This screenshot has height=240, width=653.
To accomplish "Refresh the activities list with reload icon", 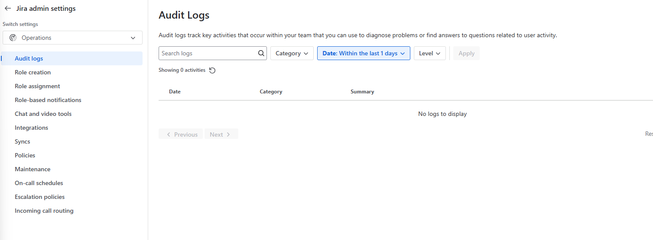I will 212,70.
